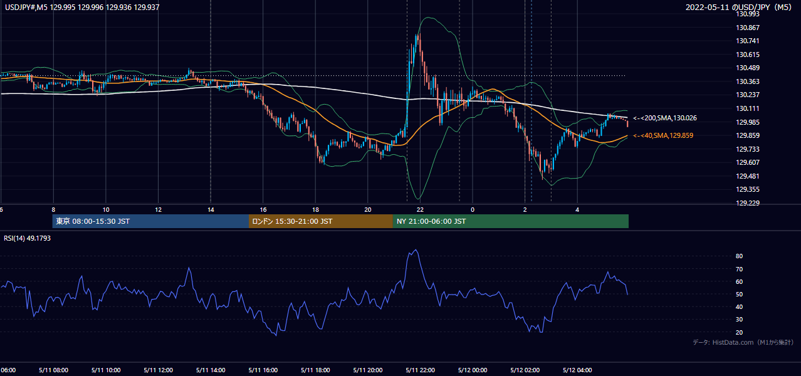This screenshot has height=376, width=801.
Task: Click price level 129.355 on the axis
Action: 749,189
